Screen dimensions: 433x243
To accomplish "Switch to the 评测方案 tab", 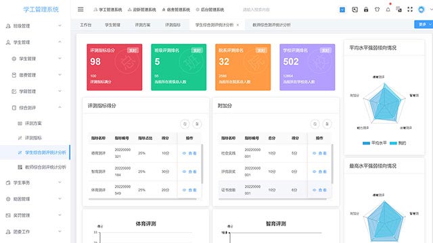I will click(143, 25).
